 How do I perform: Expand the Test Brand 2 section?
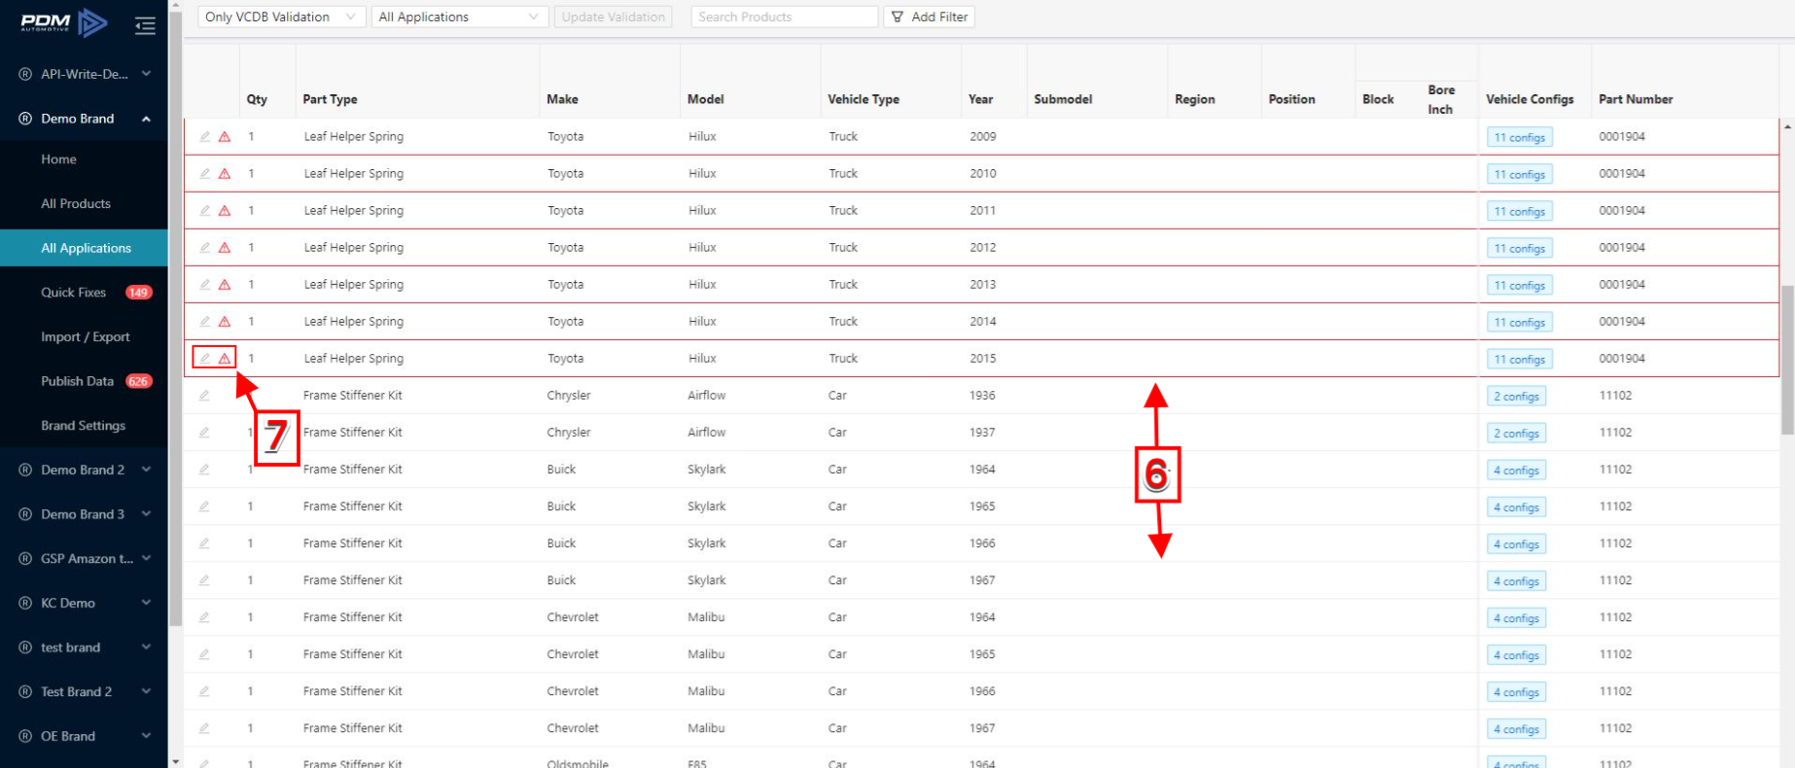(146, 691)
